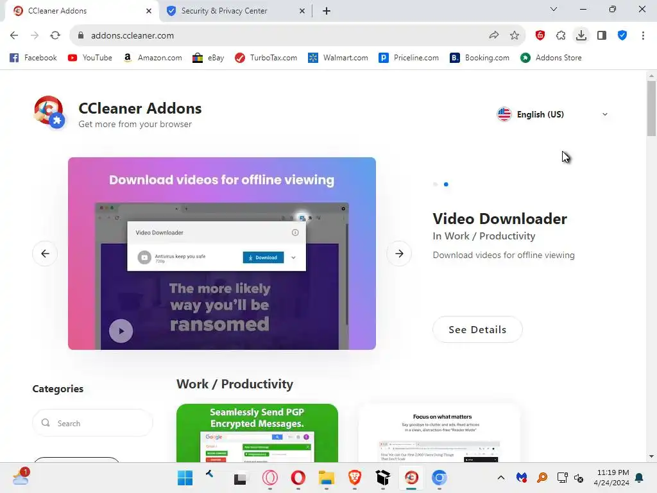
Task: Open the Windows Start menu
Action: point(185,478)
